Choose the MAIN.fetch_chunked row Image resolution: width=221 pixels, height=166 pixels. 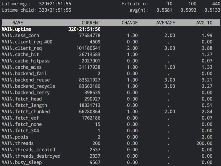click(x=25, y=112)
